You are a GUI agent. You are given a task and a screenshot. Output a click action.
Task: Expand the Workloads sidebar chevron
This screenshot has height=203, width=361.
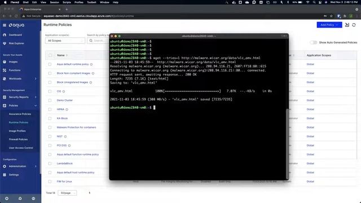[x=36, y=79]
